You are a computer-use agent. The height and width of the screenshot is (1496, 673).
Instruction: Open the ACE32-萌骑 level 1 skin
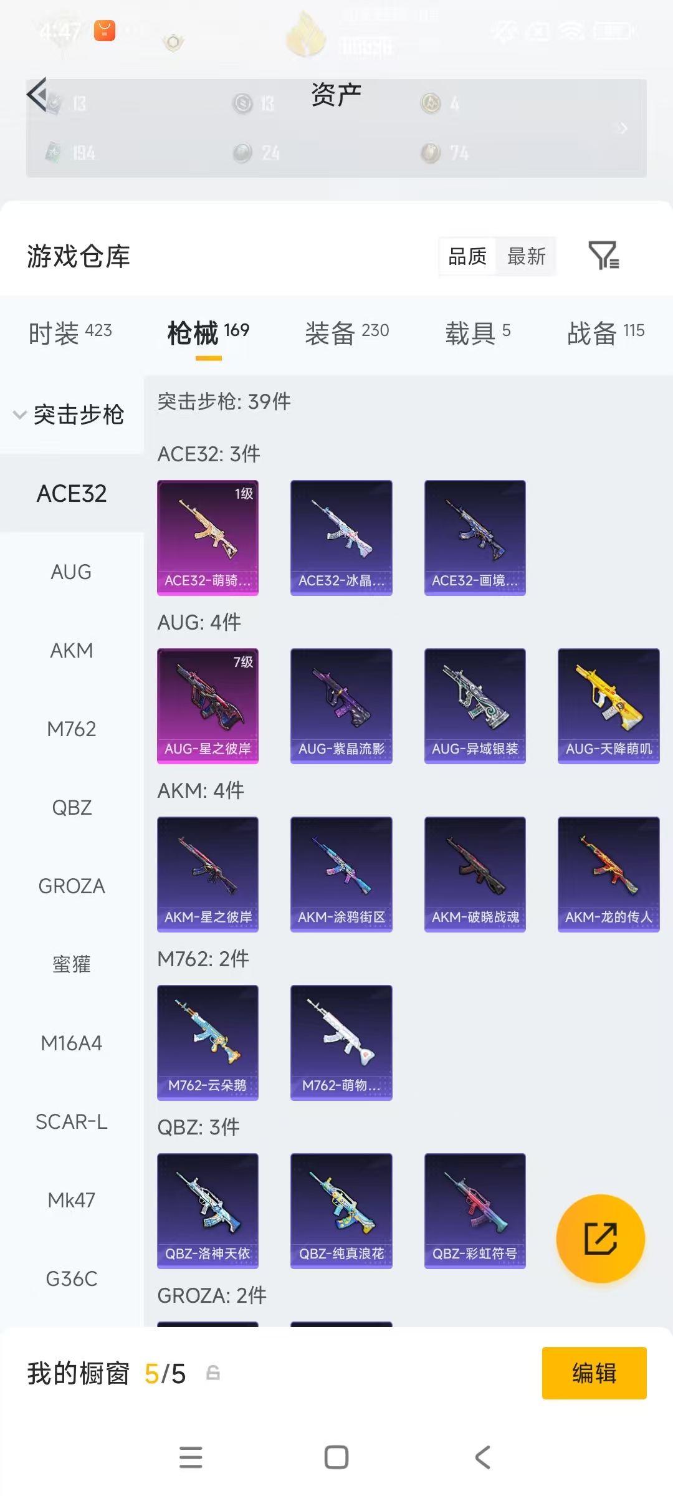pyautogui.click(x=208, y=537)
